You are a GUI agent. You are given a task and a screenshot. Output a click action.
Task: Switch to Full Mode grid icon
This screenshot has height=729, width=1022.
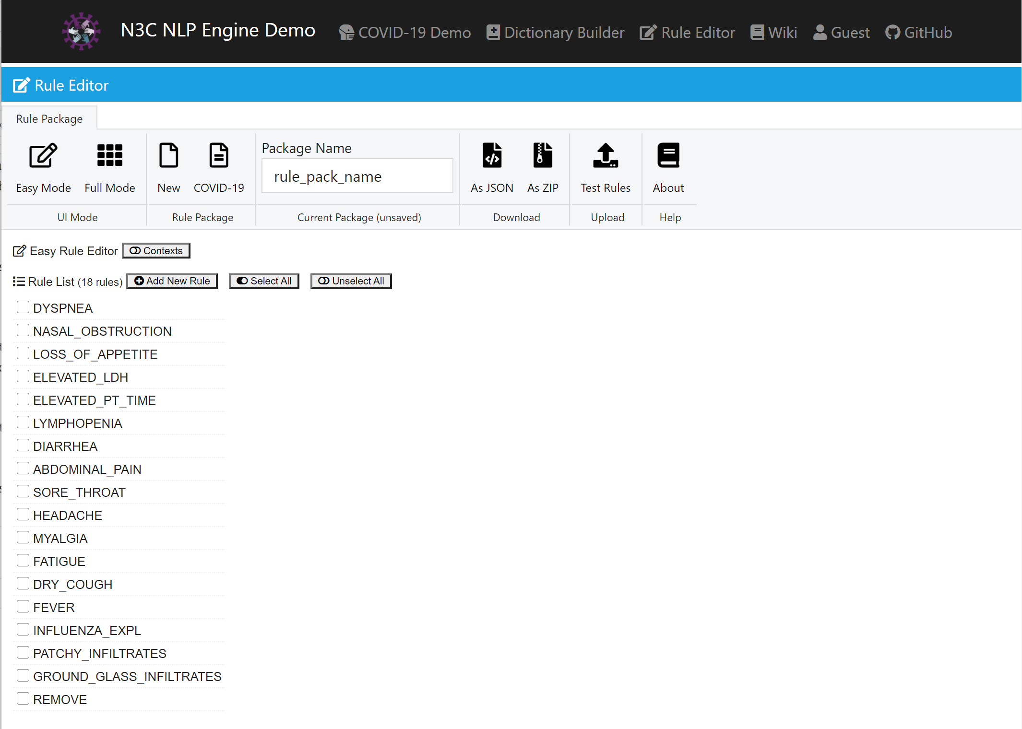pyautogui.click(x=110, y=156)
